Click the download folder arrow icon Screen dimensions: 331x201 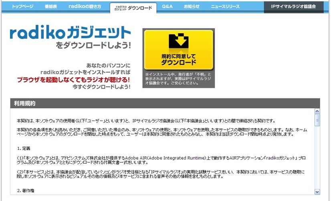point(179,40)
